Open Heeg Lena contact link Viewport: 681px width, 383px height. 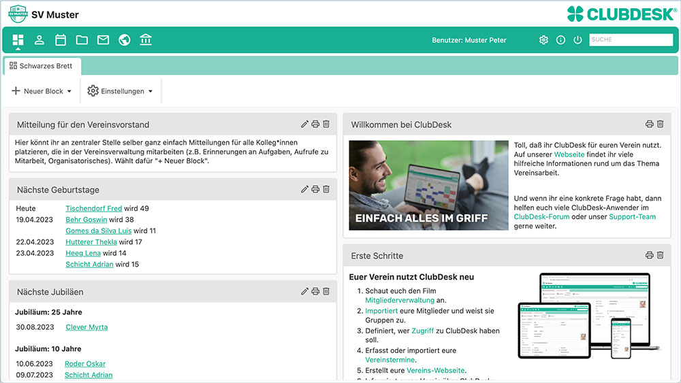click(83, 253)
